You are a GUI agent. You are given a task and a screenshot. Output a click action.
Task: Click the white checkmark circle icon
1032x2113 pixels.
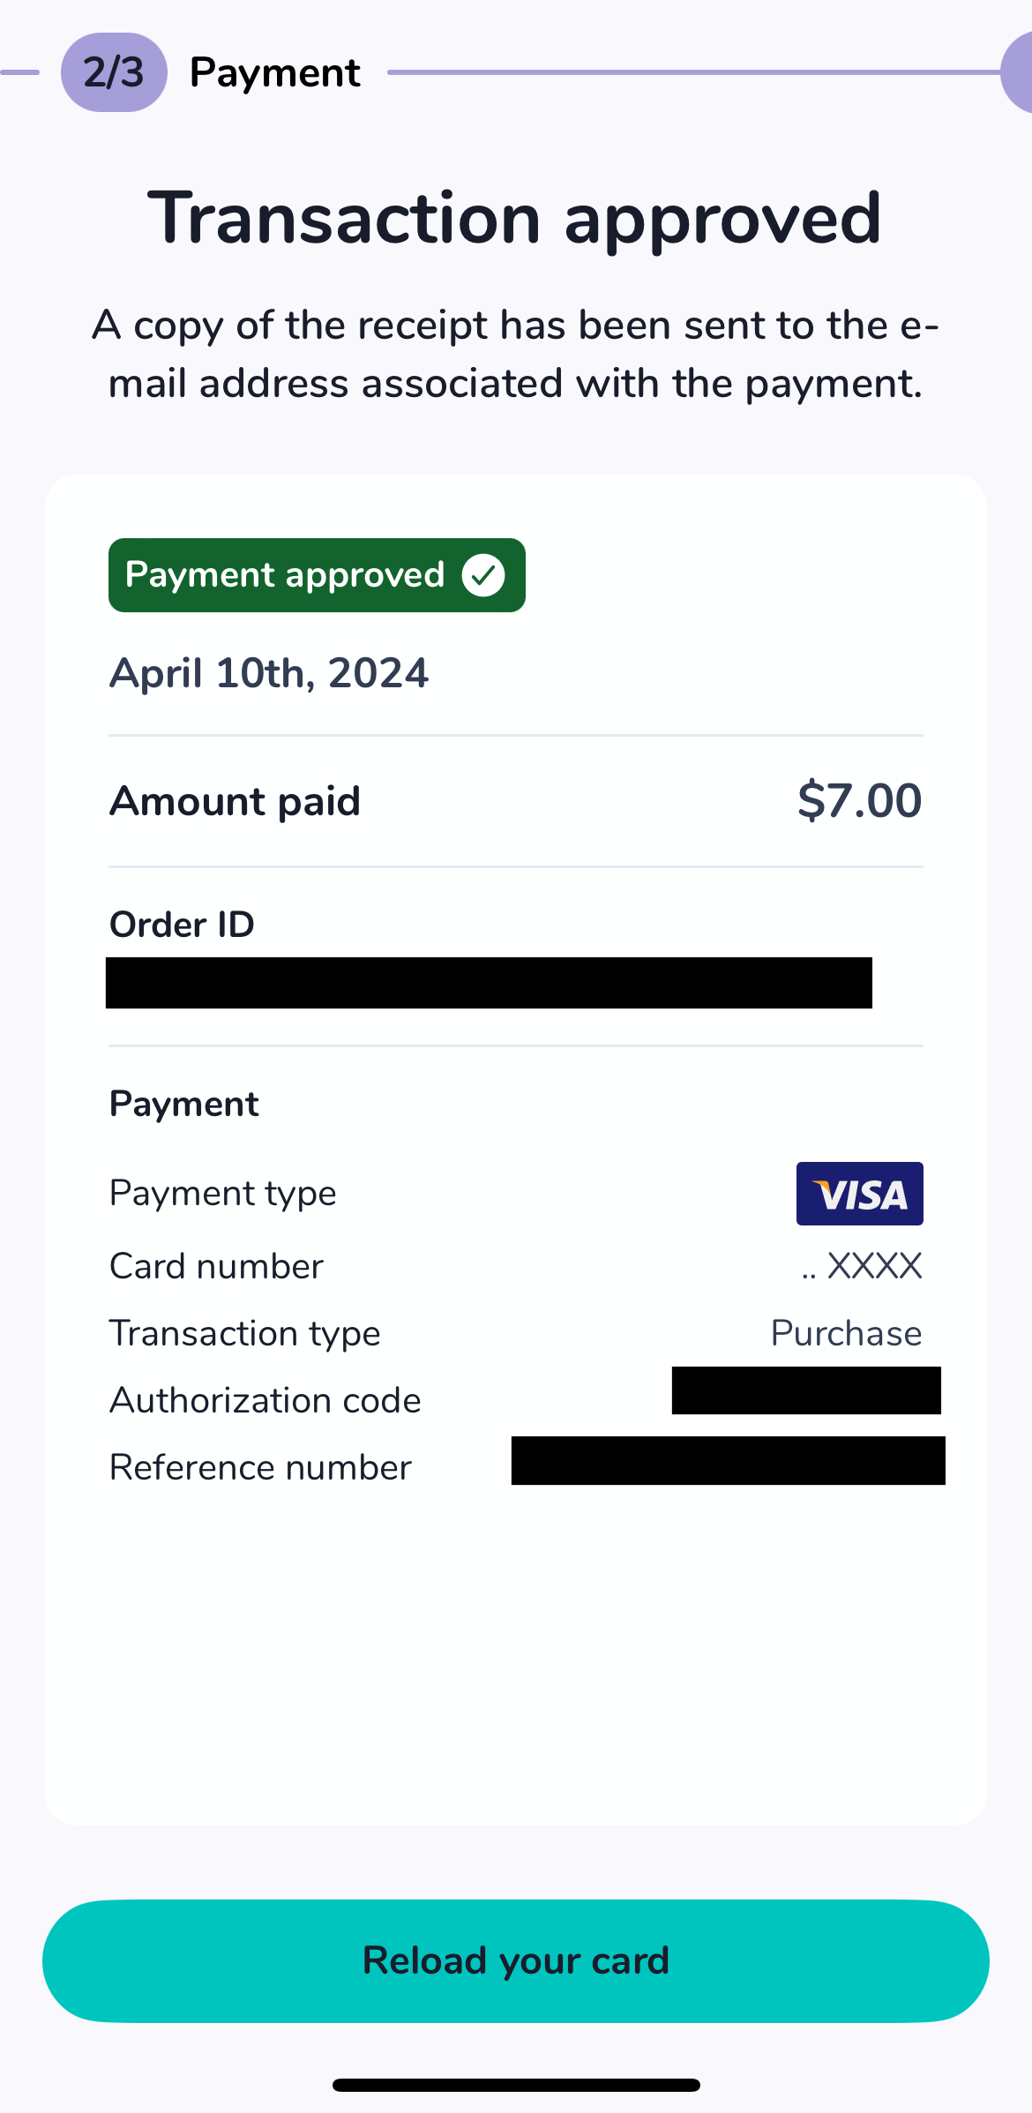pyautogui.click(x=483, y=575)
